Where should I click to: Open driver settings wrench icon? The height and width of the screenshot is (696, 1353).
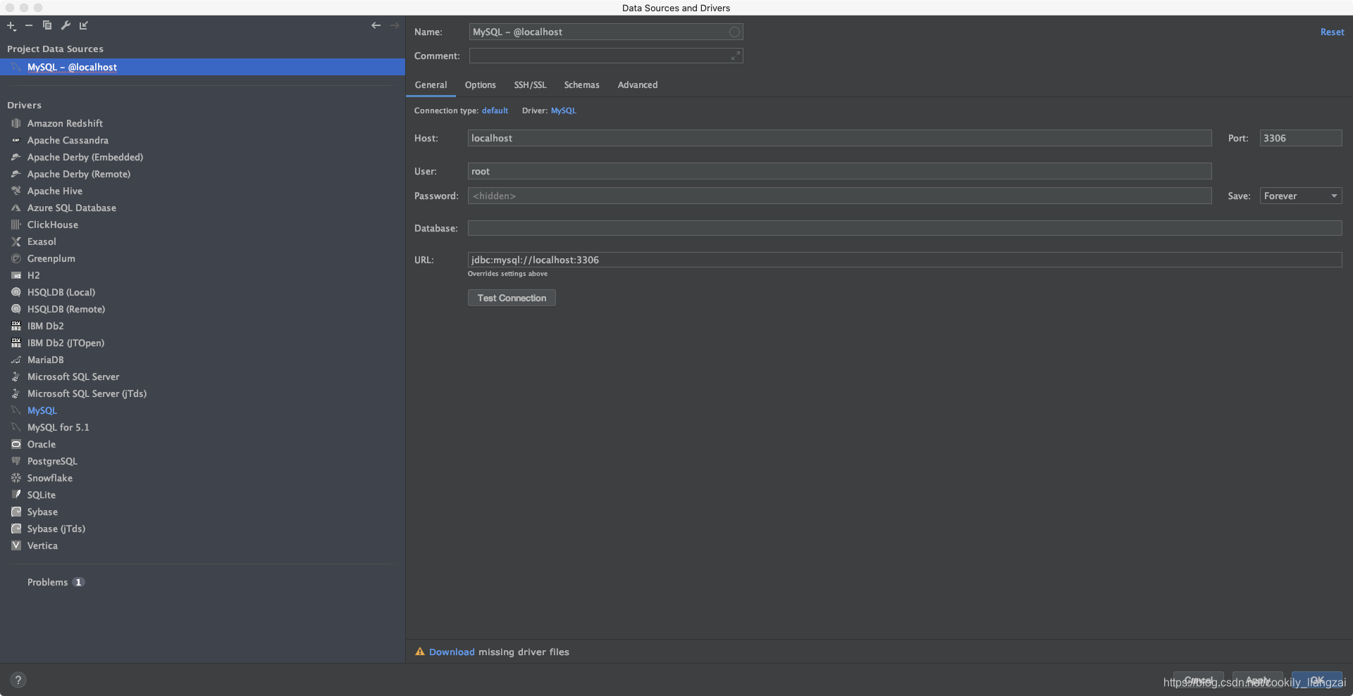[x=66, y=25]
